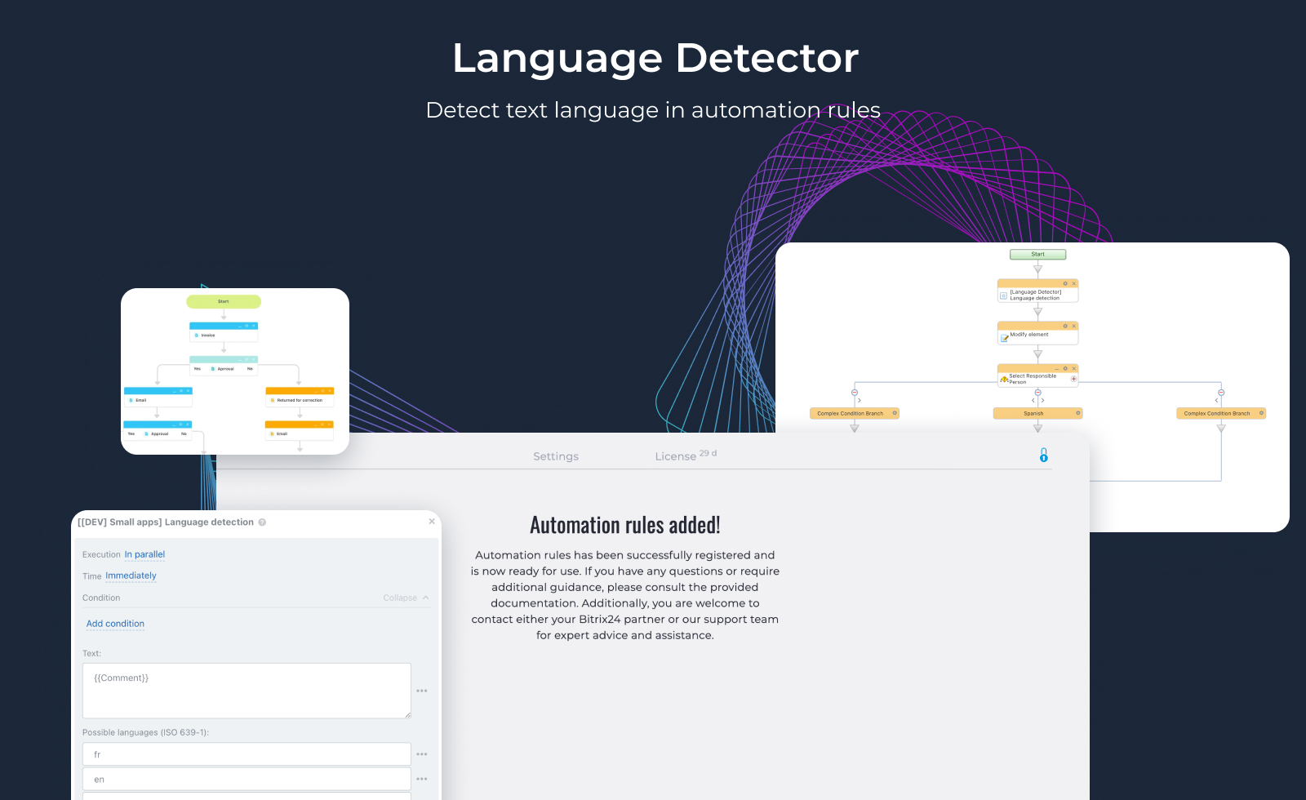Close the Language detection dialog
1306x800 pixels.
coord(432,522)
